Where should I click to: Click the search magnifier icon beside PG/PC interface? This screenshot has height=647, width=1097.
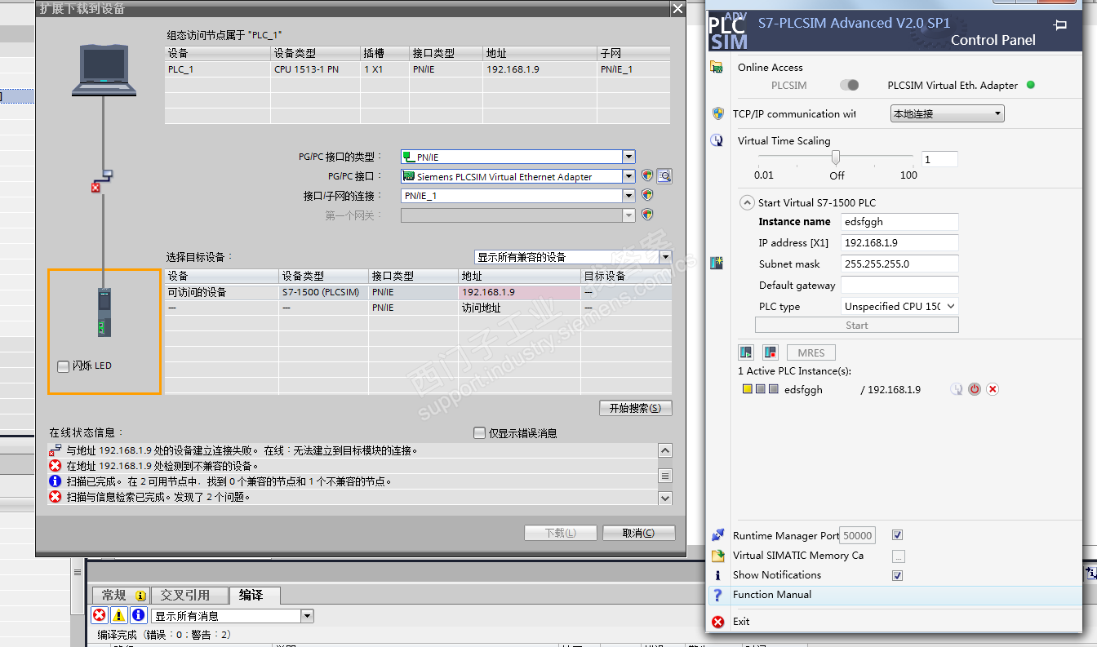click(664, 176)
